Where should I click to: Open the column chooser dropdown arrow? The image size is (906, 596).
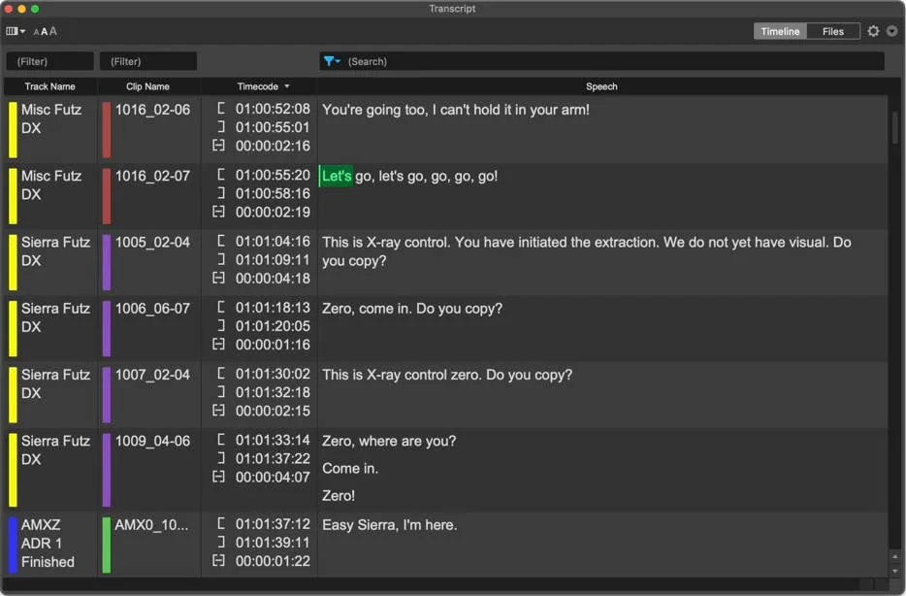click(23, 30)
